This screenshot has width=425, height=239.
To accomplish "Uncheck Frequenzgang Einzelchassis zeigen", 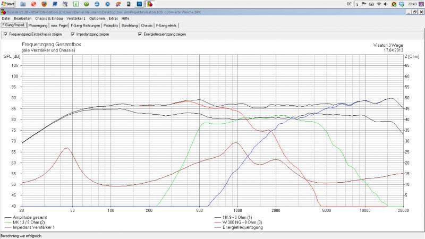I will click(x=6, y=35).
